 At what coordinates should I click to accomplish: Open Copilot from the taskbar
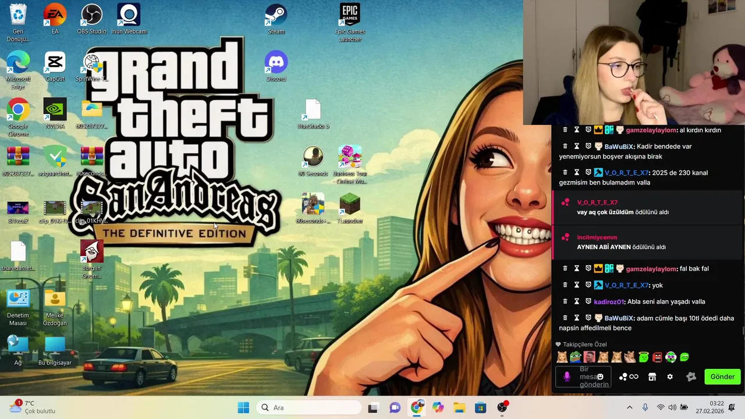tap(438, 407)
